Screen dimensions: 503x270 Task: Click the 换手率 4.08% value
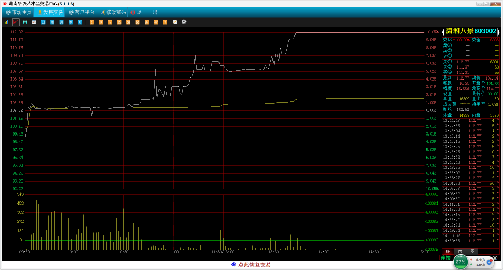click(494, 104)
